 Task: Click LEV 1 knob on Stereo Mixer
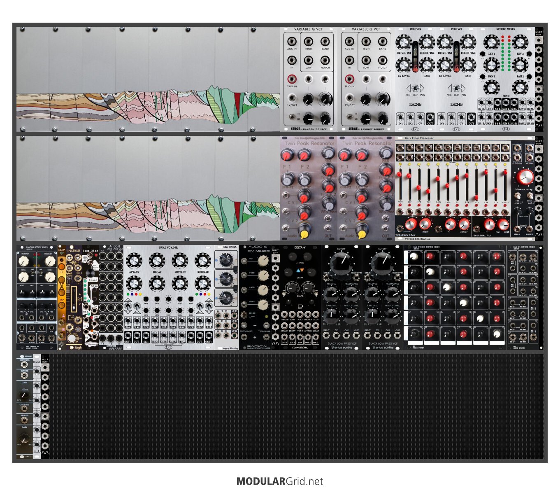[491, 42]
